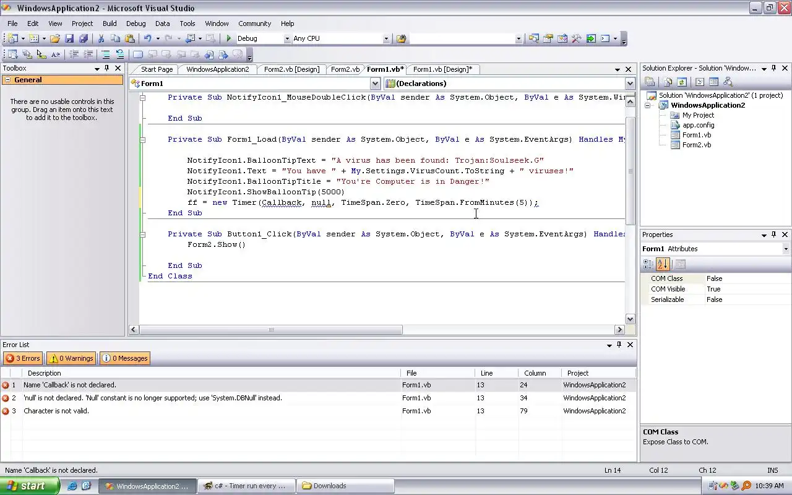This screenshot has width=792, height=495.
Task: Comment out the selected lines icon
Action: (x=106, y=54)
